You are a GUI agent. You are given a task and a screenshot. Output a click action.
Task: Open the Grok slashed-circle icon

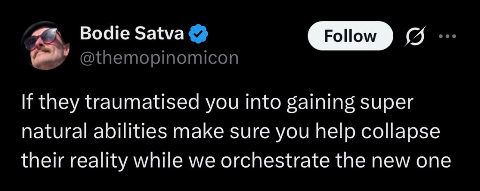[x=413, y=37]
